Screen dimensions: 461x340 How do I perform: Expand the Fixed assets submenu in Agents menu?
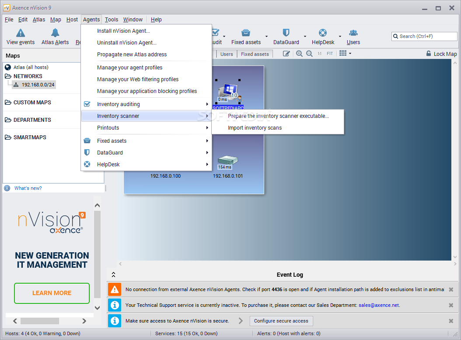207,141
